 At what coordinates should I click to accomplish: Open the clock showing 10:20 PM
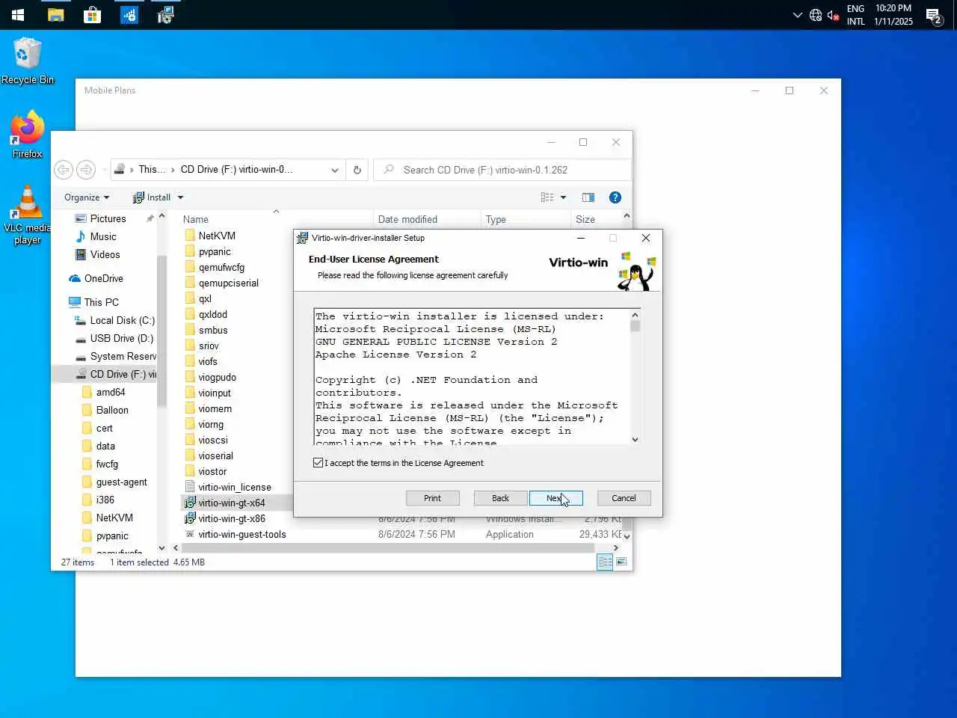coord(893,15)
